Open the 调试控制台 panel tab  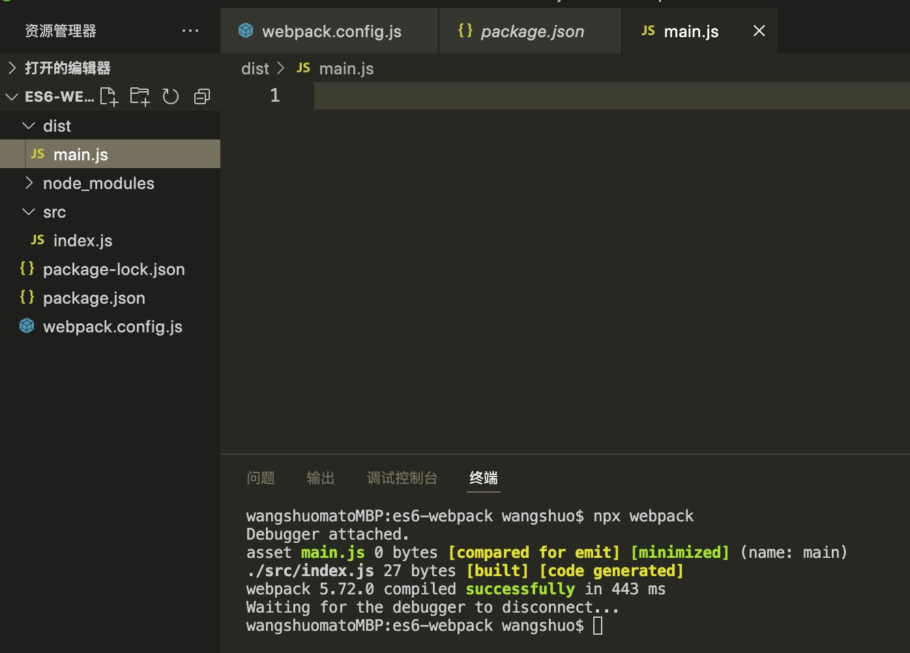[402, 478]
